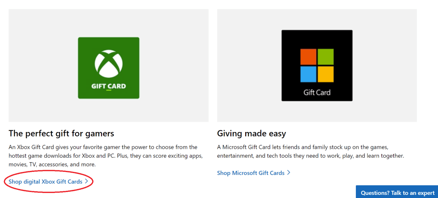Click the Giving made easy heading
This screenshot has height=198, width=438.
252,133
